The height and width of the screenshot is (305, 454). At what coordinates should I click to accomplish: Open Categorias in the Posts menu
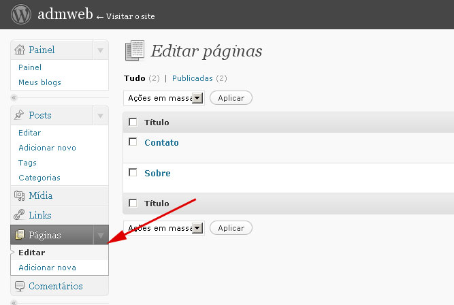[x=39, y=178]
